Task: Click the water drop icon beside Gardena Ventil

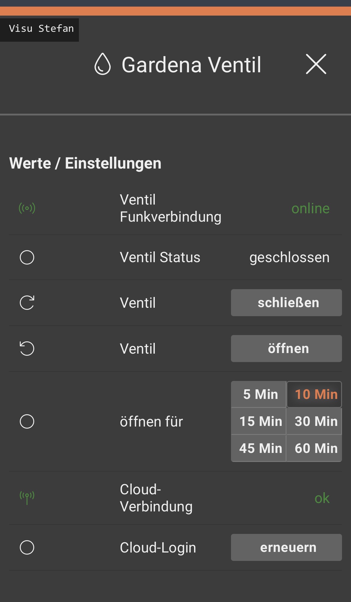Action: click(x=103, y=64)
